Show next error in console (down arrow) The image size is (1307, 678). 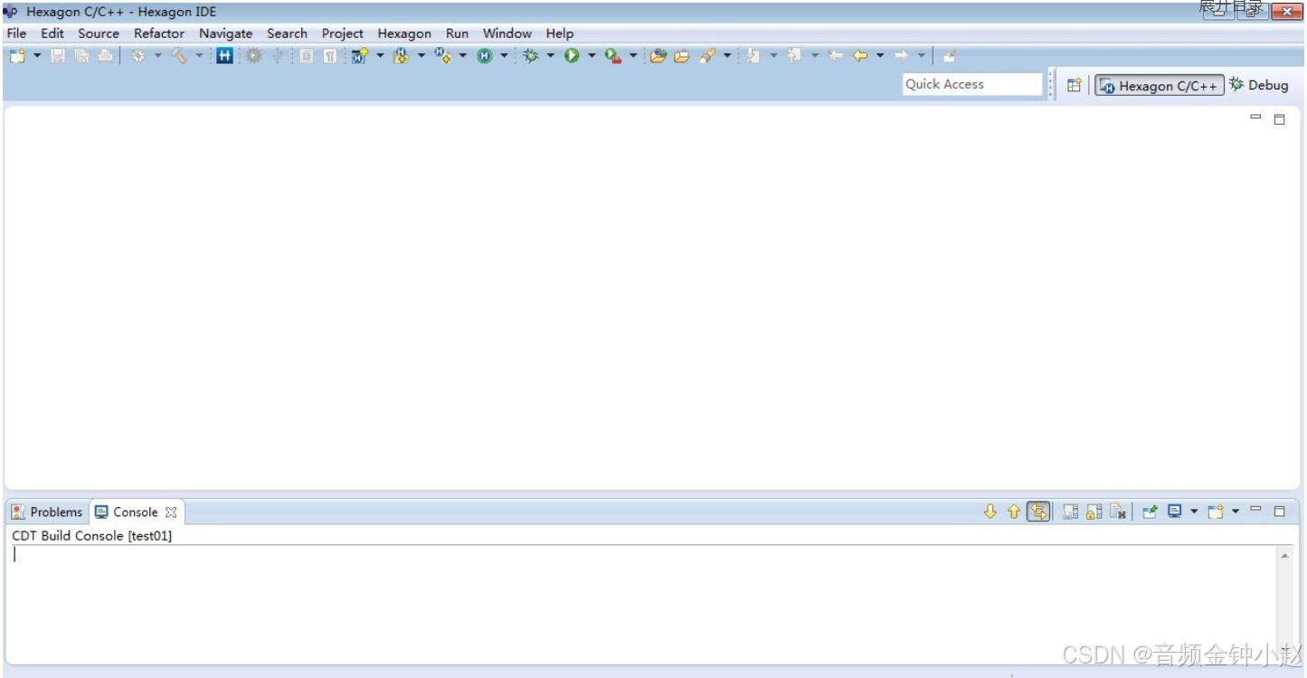click(x=990, y=512)
